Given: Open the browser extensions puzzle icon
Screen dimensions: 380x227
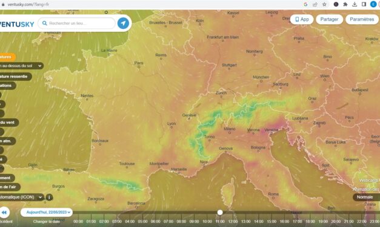Looking at the screenshot, I should [345, 4].
